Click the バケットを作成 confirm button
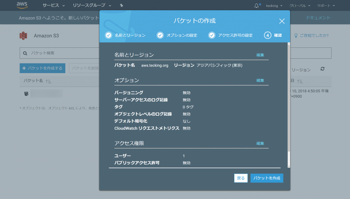 (x=267, y=178)
